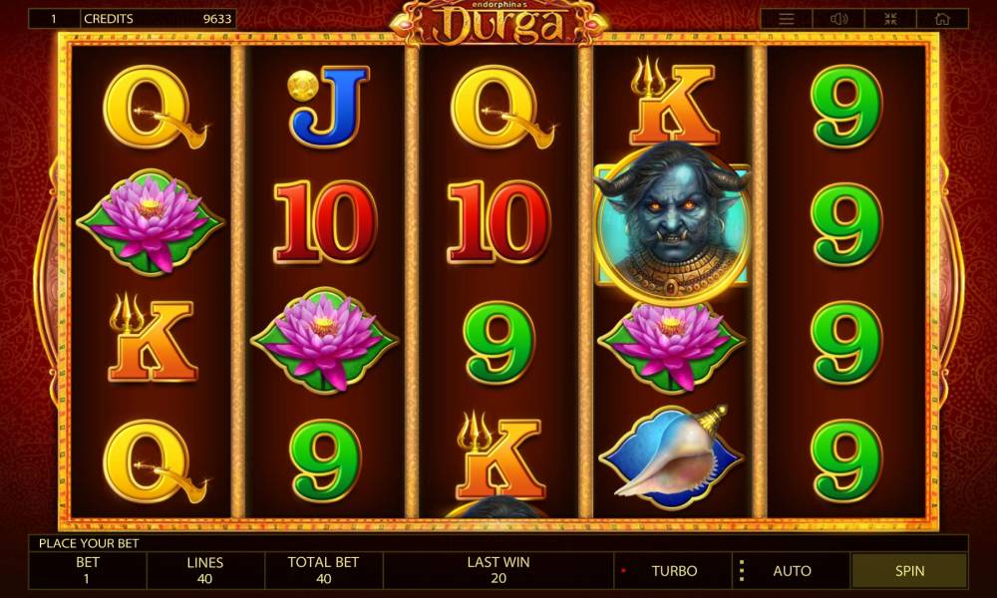Spin the reels
Viewport: 997px width, 598px height.
coord(909,571)
